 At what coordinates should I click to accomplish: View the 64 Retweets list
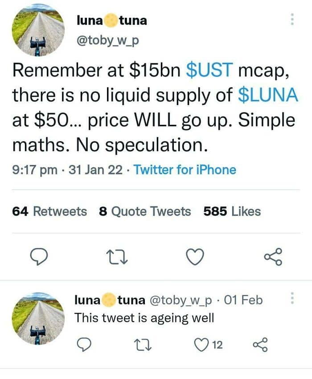tap(50, 211)
